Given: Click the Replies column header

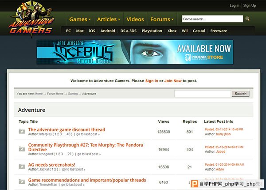Looking at the screenshot, I should 190,122.
